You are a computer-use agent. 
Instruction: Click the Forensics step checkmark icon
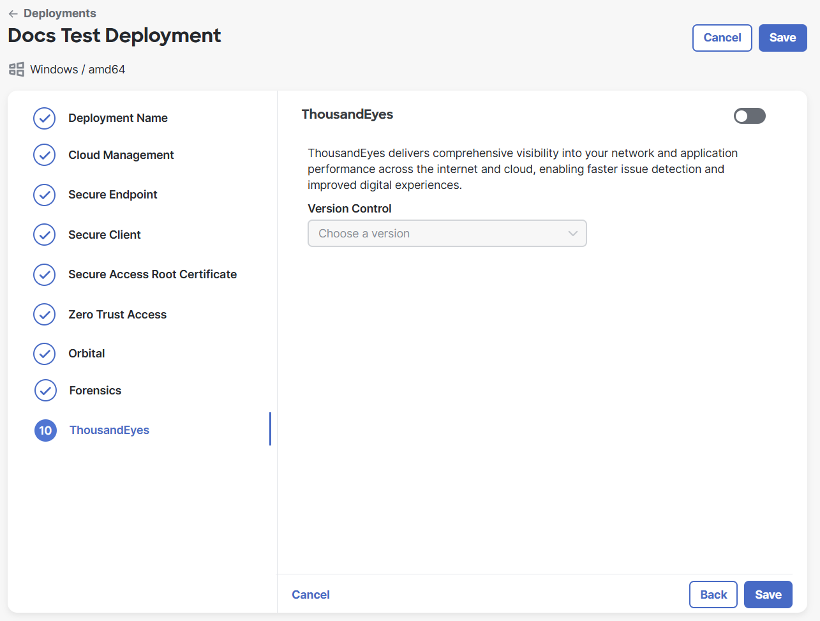(45, 391)
